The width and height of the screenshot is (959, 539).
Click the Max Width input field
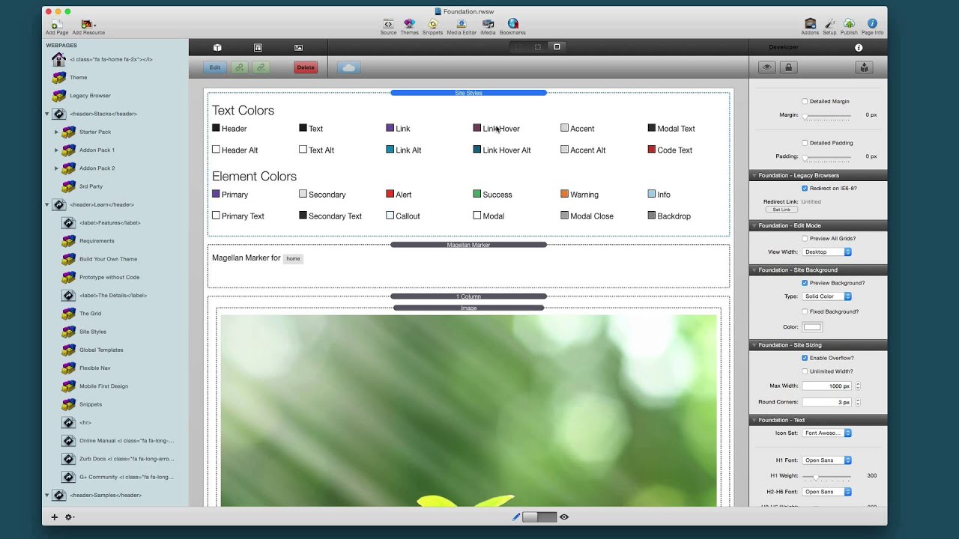827,386
